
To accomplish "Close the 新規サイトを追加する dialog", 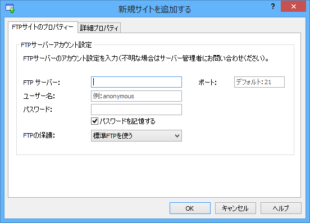I will [x=293, y=7].
